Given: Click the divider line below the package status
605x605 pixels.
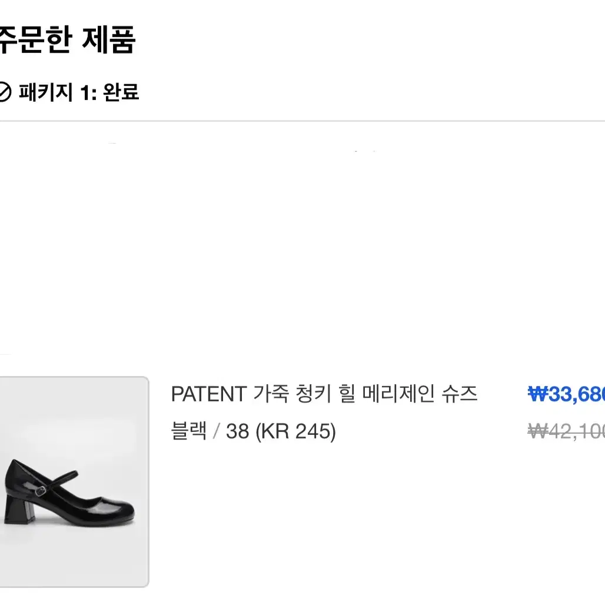Looking at the screenshot, I should (302, 121).
